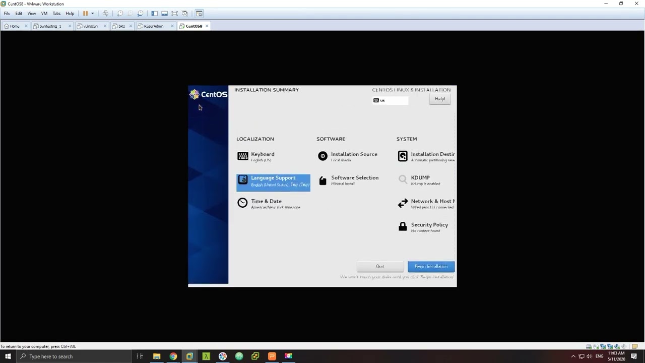This screenshot has height=363, width=645.
Task: Toggle Unity mode icon in the toolbar
Action: (x=184, y=13)
